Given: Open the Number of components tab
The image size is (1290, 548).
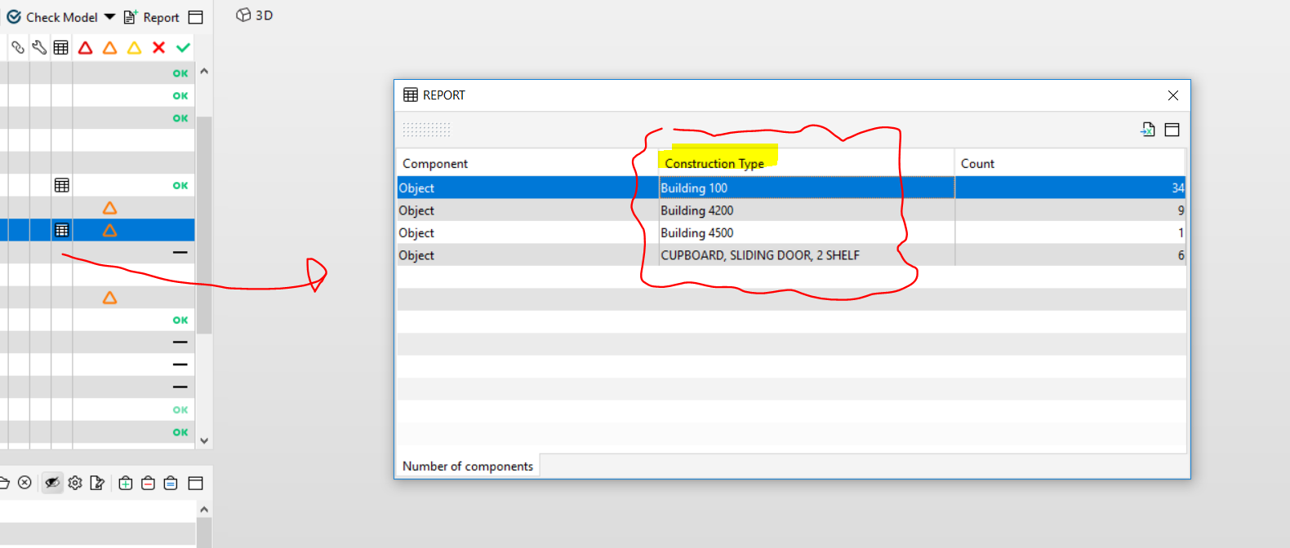Looking at the screenshot, I should coord(468,466).
